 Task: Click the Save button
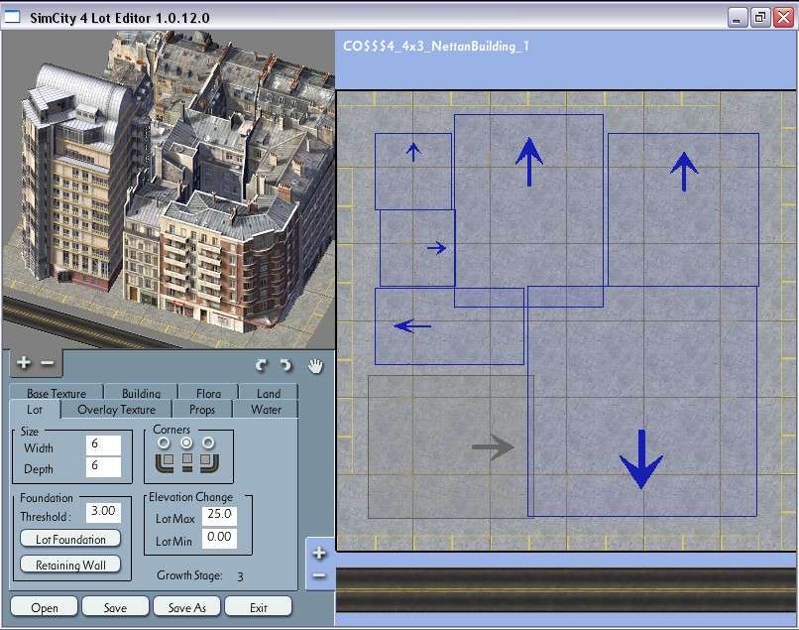(116, 607)
